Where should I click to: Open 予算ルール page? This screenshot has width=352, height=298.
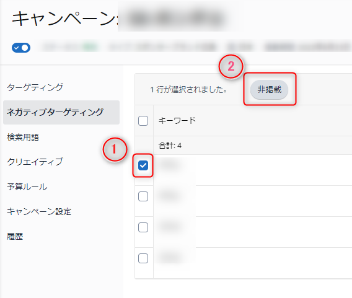click(x=27, y=186)
